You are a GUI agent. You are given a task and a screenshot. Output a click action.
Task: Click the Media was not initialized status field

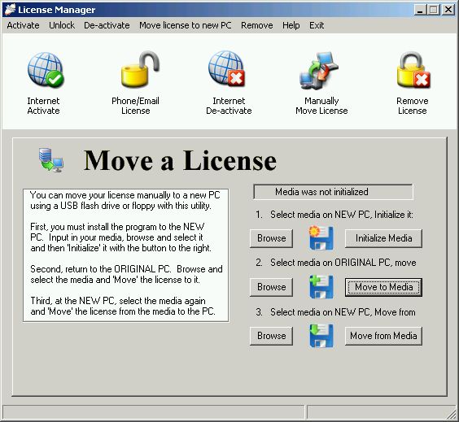click(x=333, y=192)
